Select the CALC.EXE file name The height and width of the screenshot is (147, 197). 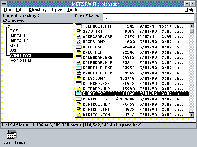click(93, 47)
